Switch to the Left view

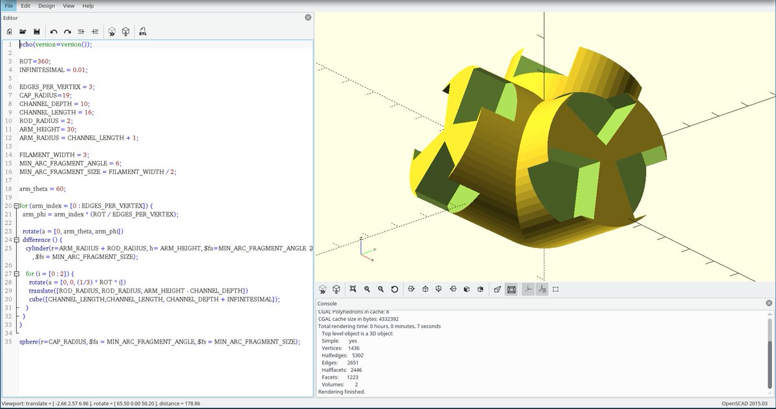coord(453,289)
